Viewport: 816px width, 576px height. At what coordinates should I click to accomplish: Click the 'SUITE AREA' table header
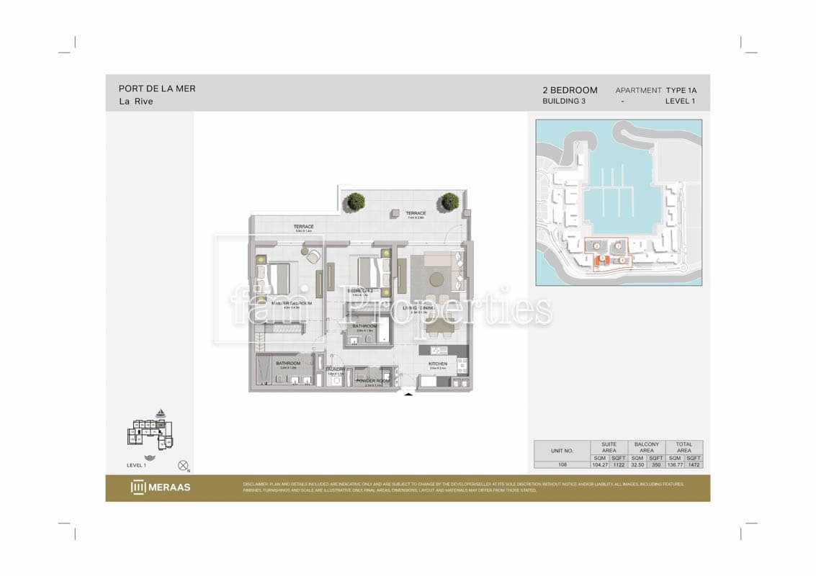(609, 447)
